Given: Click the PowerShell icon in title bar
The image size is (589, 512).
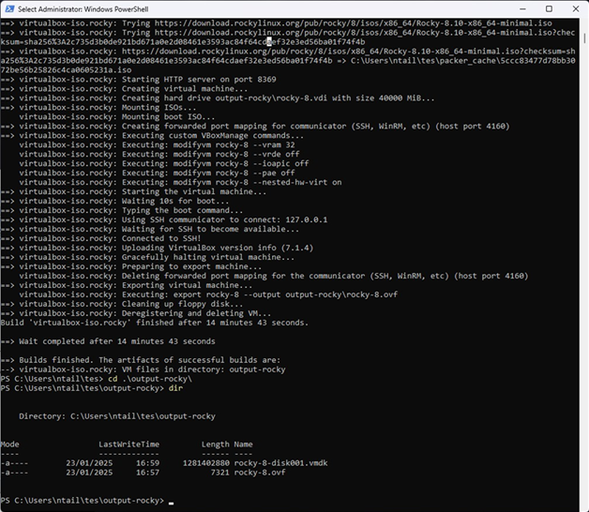Looking at the screenshot, I should click(x=10, y=9).
